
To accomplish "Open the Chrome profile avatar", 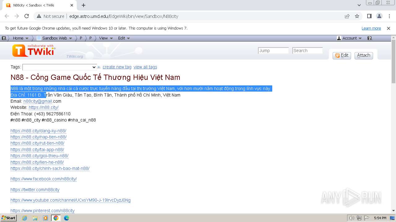I will [x=379, y=16].
